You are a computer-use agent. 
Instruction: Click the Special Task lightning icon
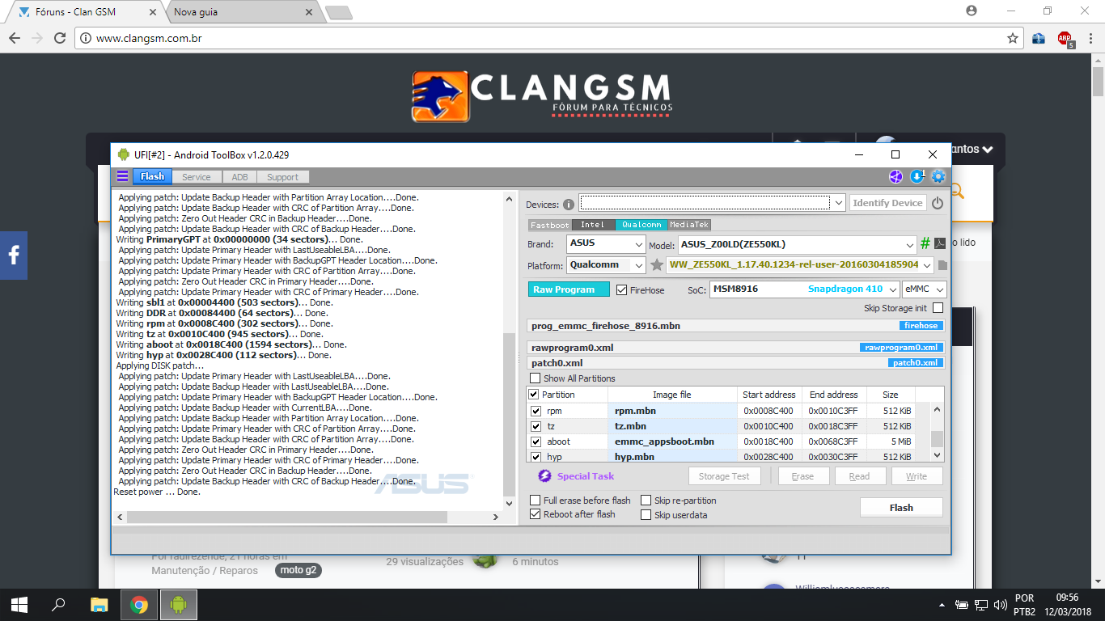544,476
